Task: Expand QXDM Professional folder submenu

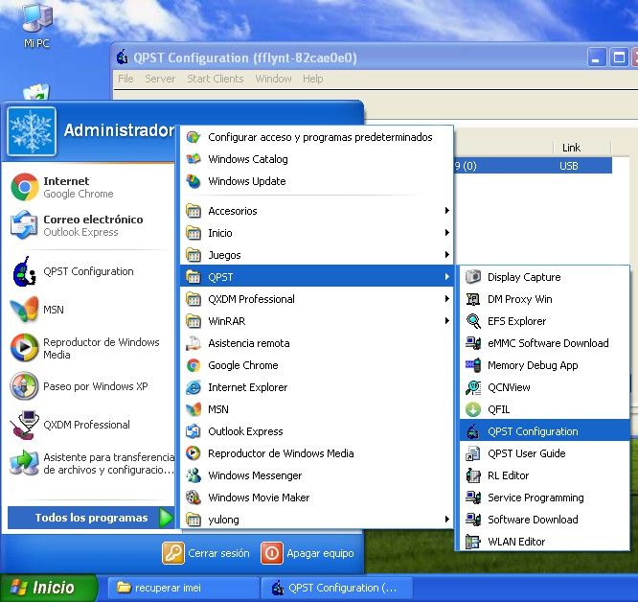Action: coord(316,299)
